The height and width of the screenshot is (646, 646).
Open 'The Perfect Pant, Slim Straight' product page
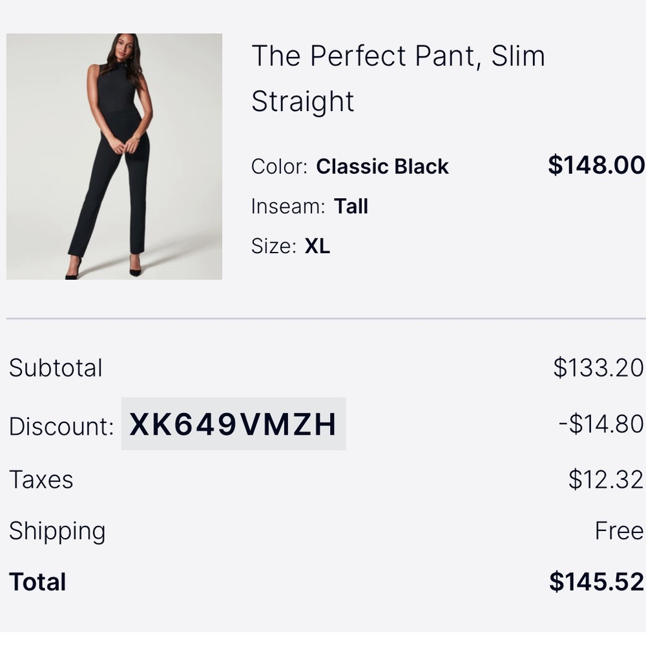coord(397,78)
